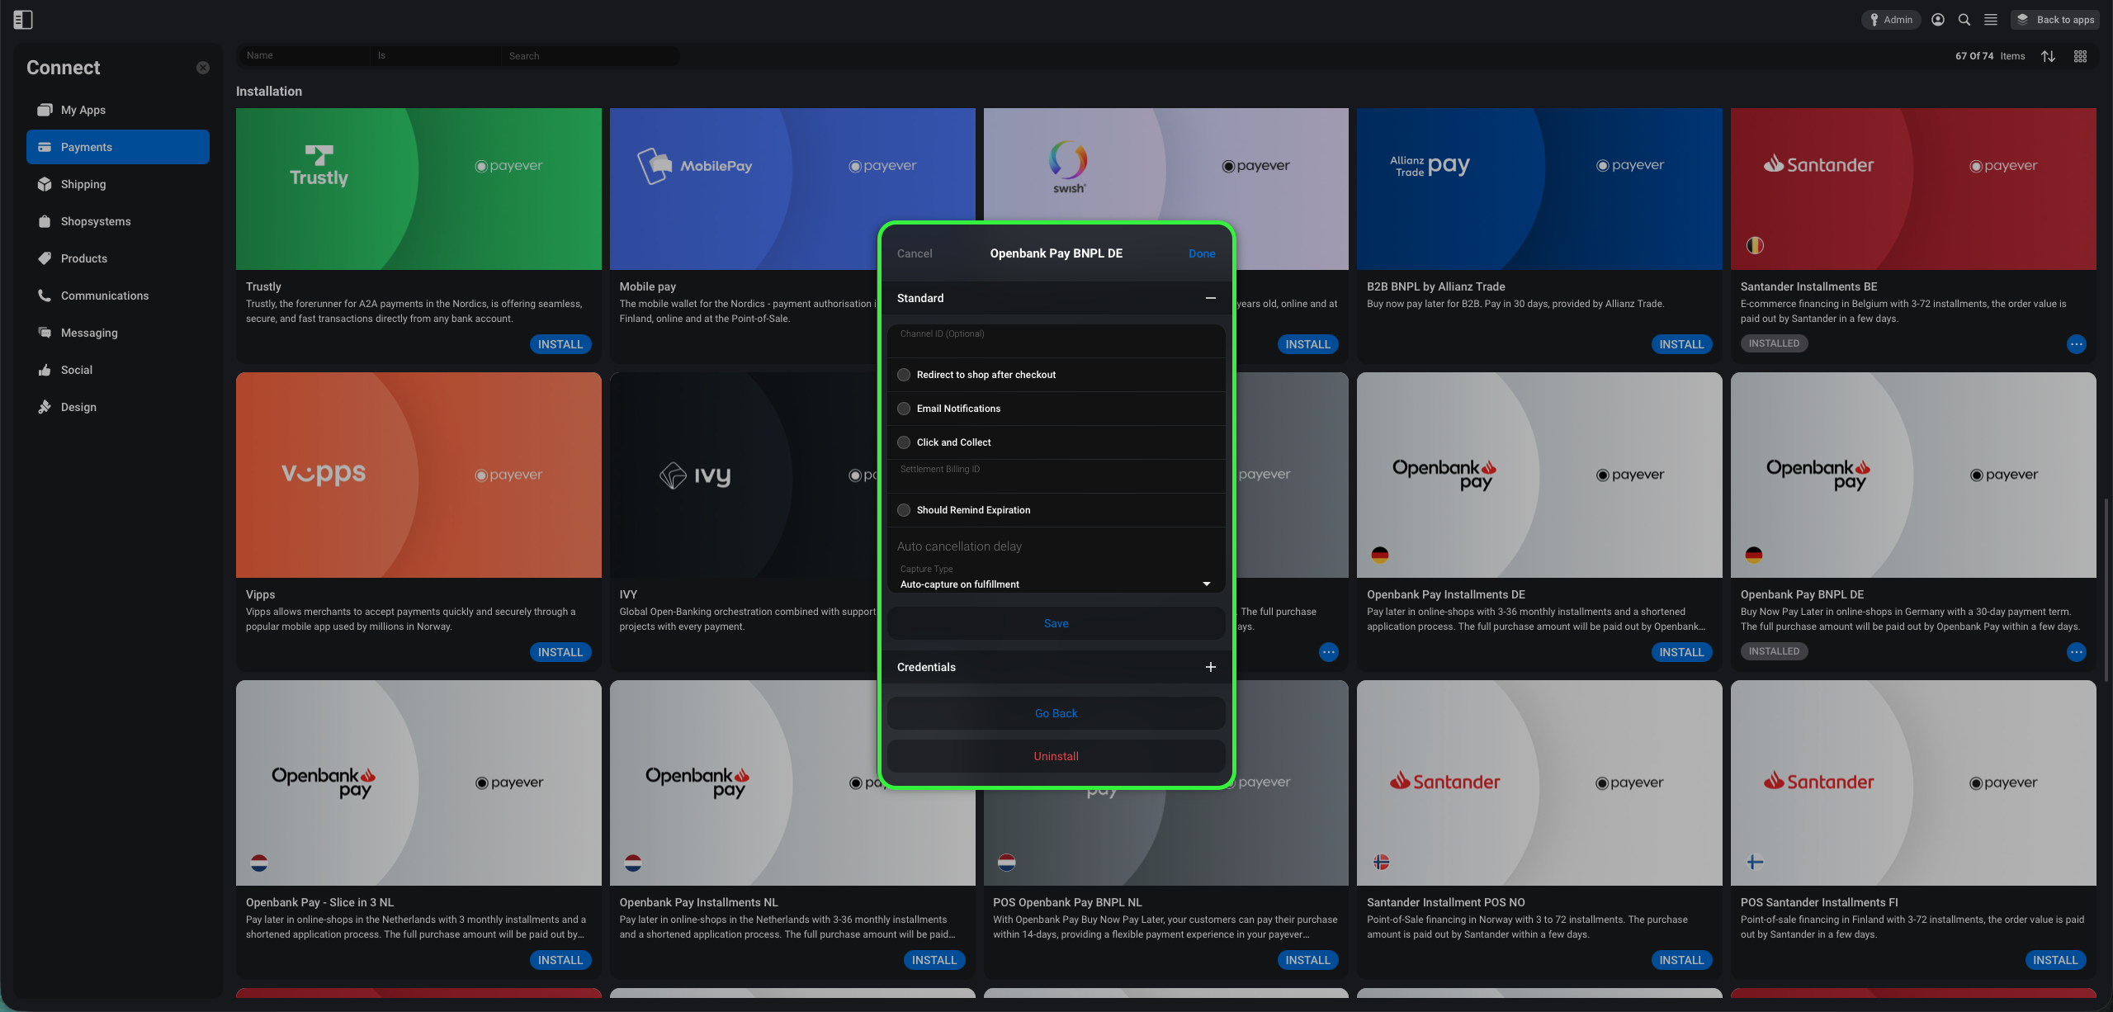The image size is (2113, 1012).
Task: Toggle Redirect to shop after checkout
Action: coord(904,375)
